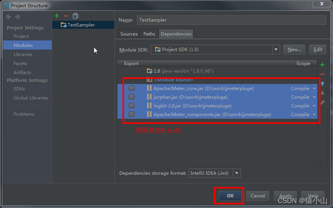This screenshot has width=333, height=208.
Task: Open Project settings section
Action: pyautogui.click(x=21, y=36)
